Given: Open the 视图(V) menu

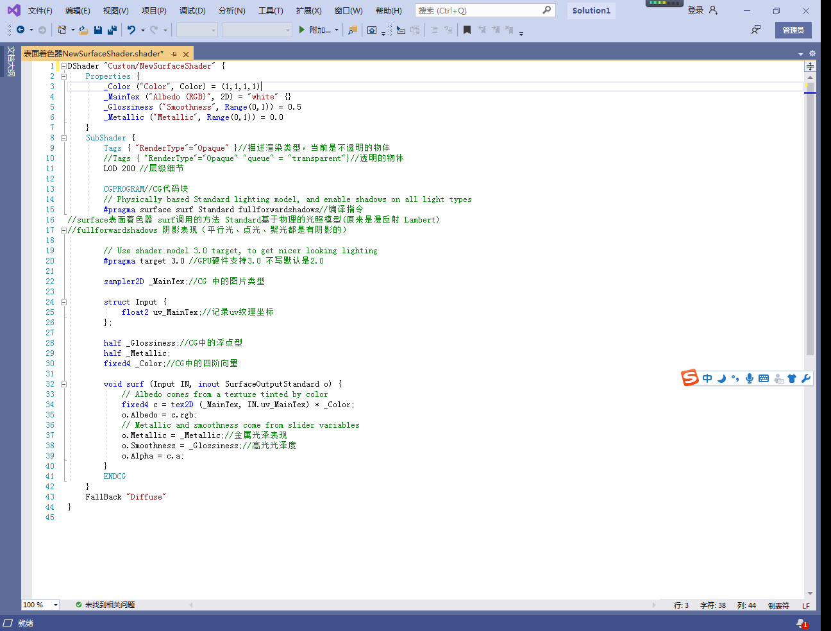Looking at the screenshot, I should coord(115,10).
